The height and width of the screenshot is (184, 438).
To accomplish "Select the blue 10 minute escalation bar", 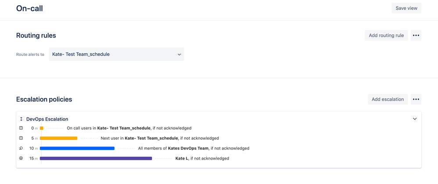I will click(77, 148).
